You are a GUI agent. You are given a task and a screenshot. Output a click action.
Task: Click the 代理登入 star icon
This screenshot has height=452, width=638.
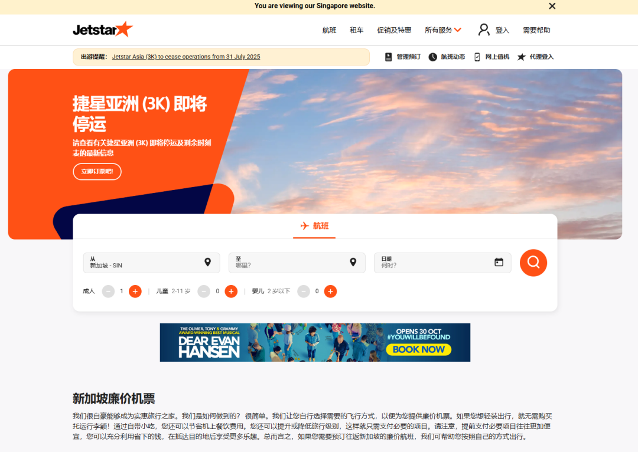[x=521, y=57]
